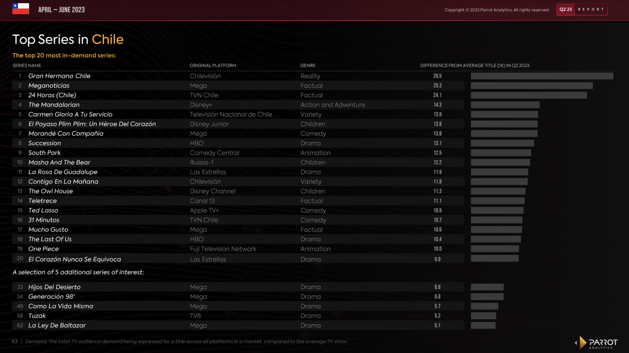The width and height of the screenshot is (629, 353).
Task: Select 'La Ley De Baltazar' series name
Action: (57, 325)
